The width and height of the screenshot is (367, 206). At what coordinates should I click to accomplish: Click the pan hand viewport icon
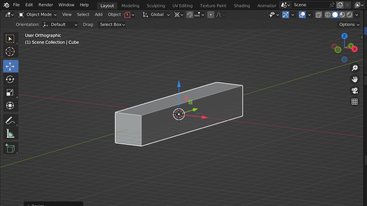click(355, 79)
